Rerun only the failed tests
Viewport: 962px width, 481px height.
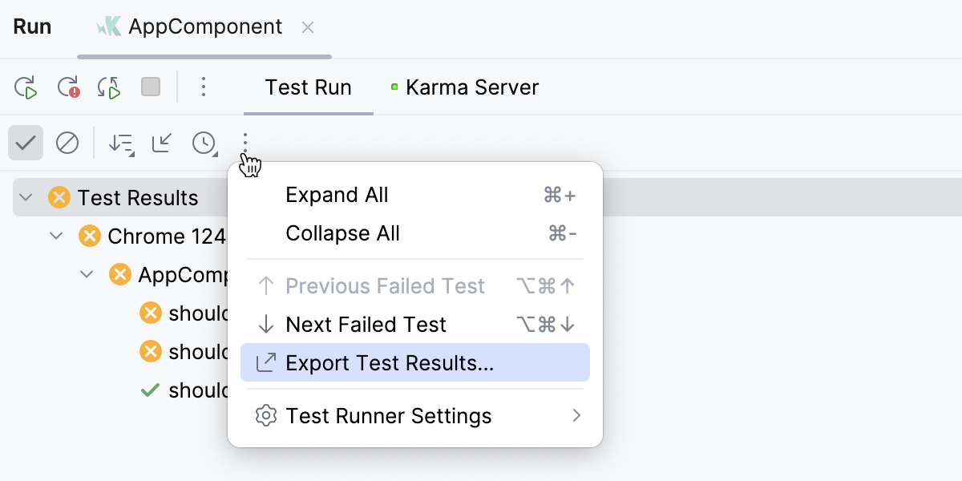click(x=68, y=87)
